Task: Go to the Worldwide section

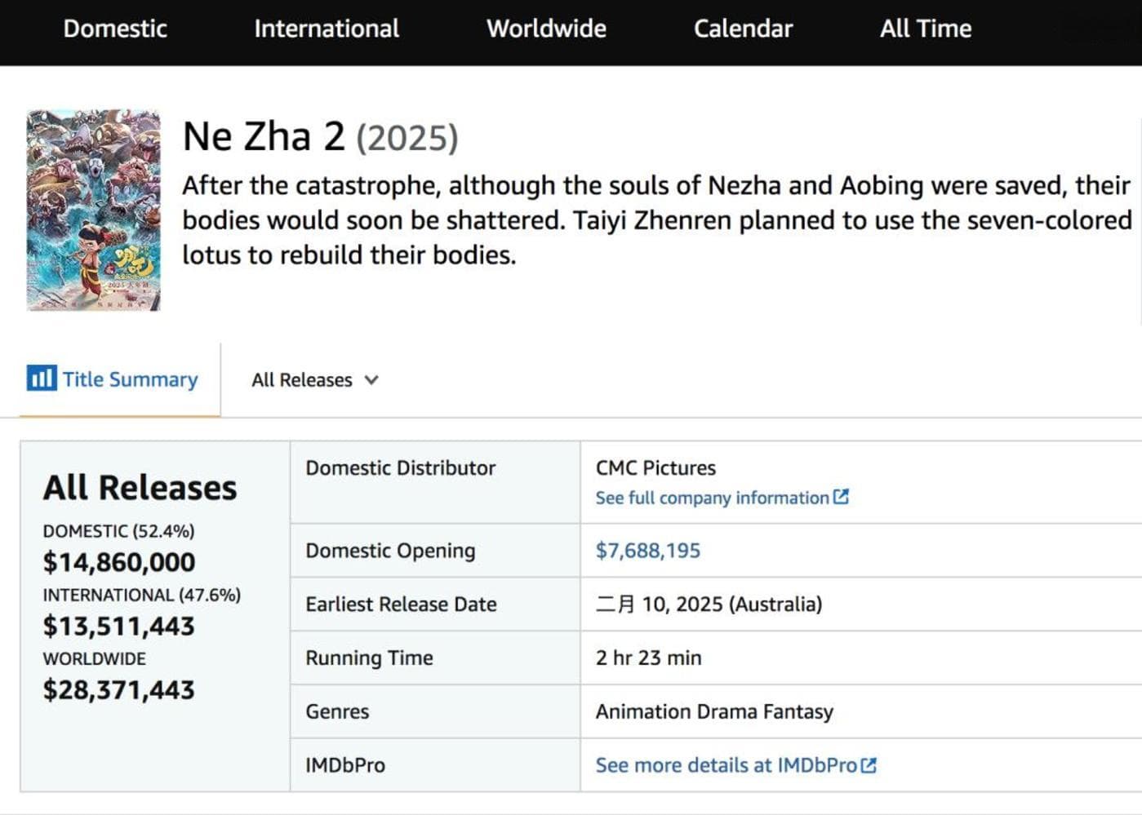Action: (x=546, y=29)
